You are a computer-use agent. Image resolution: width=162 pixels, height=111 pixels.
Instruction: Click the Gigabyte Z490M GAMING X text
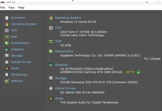(100, 55)
